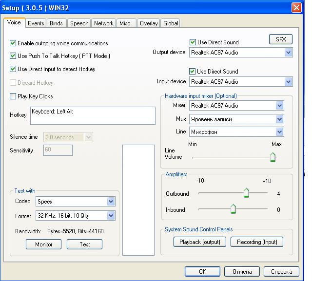Go to the Network tab
The image size is (312, 281).
point(104,23)
